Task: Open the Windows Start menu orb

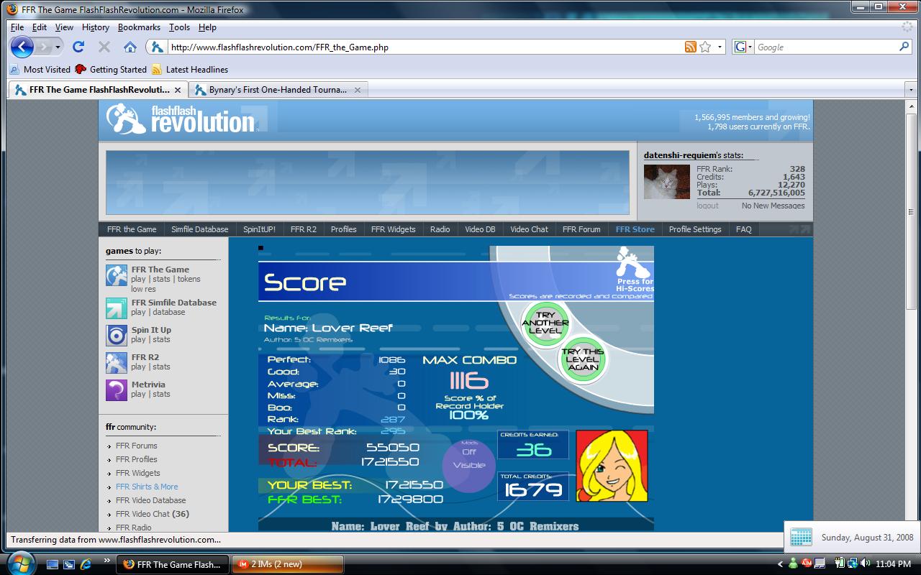Action: click(22, 563)
